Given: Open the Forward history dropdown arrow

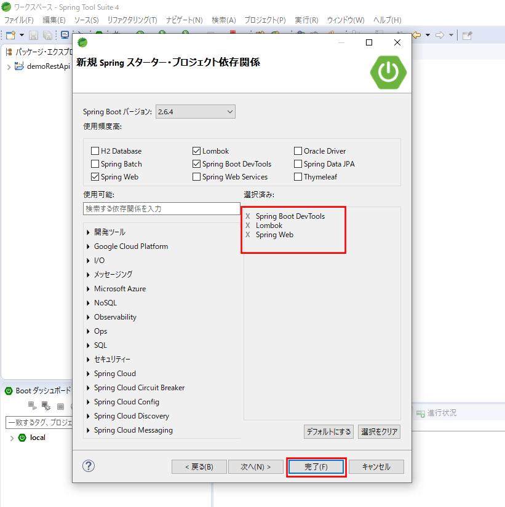Looking at the screenshot, I should (x=451, y=35).
